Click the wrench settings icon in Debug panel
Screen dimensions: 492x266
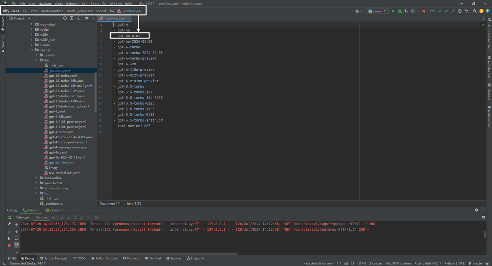[9, 224]
